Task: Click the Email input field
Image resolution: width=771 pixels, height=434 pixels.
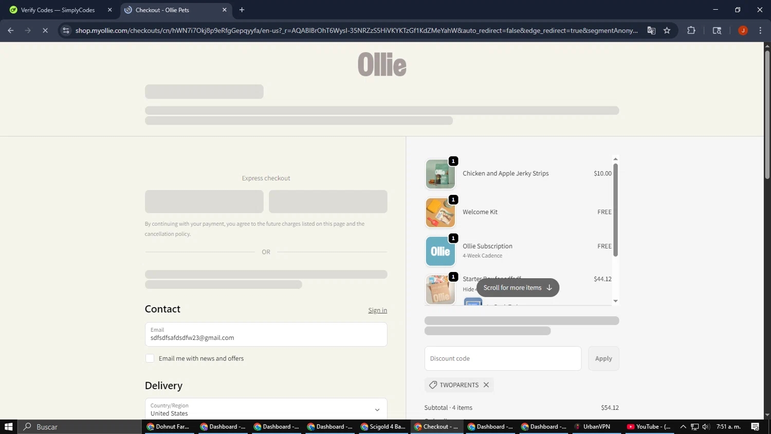Action: pos(266,334)
